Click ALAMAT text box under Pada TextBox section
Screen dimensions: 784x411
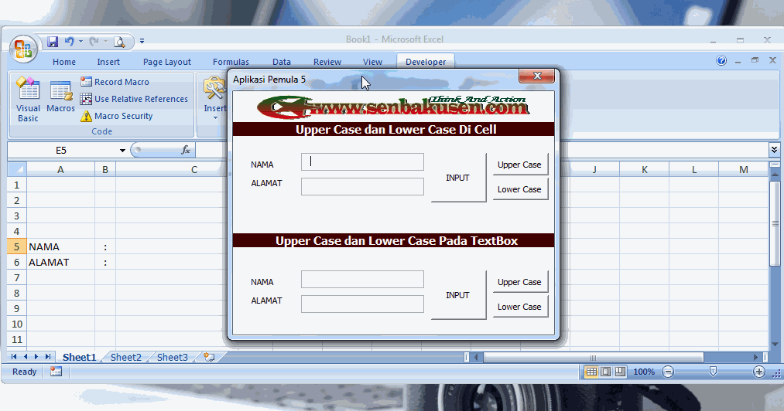coord(362,304)
